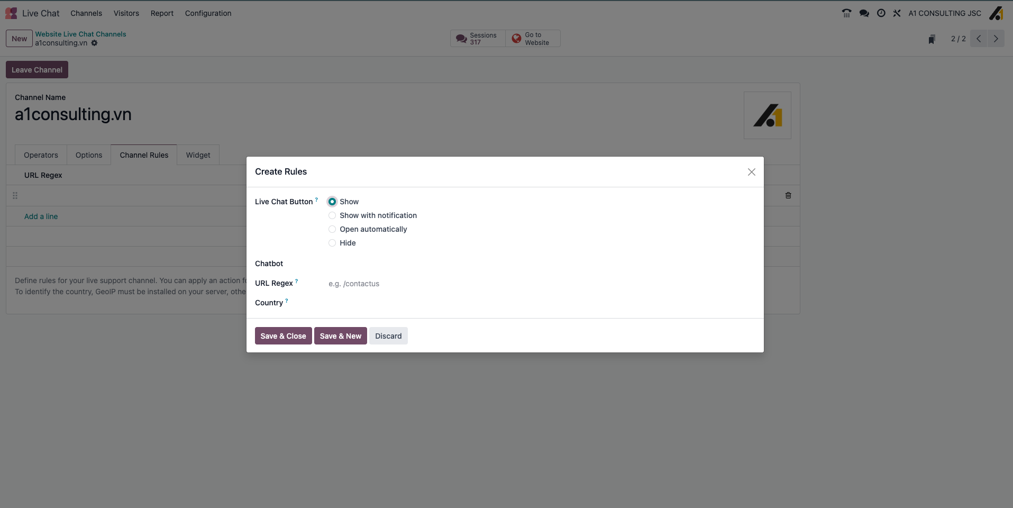Close the Create Rules dialog

(751, 172)
